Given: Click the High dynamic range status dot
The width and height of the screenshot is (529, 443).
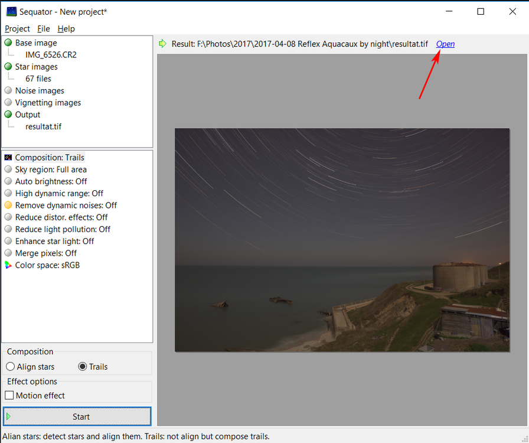Looking at the screenshot, I should click(x=8, y=193).
